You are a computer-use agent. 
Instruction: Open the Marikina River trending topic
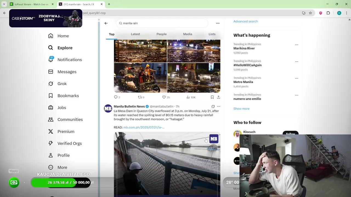coord(244,48)
